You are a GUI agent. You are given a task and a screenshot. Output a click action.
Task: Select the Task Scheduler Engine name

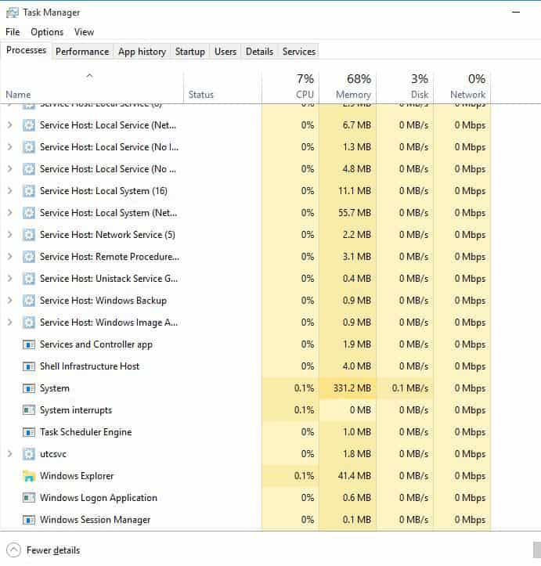point(85,432)
